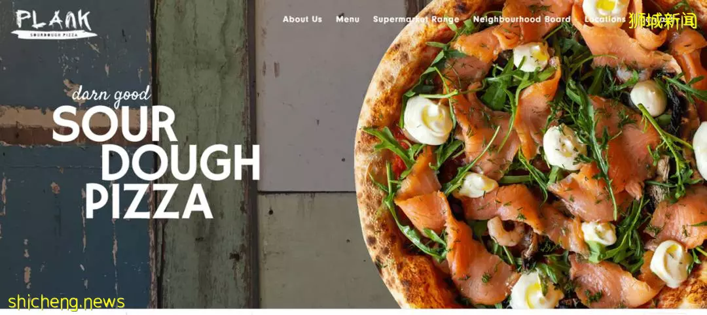
Task: Click the word DOUGH in the headline
Action: click(x=181, y=163)
